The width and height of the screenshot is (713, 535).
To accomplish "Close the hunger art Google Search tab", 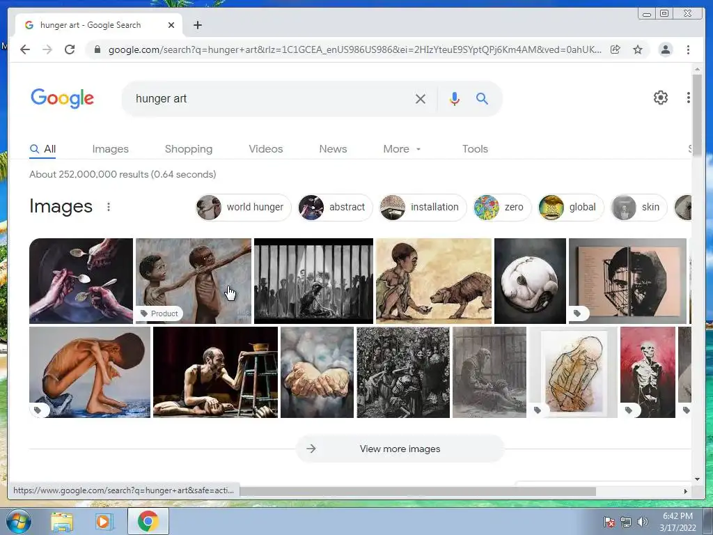I will pyautogui.click(x=171, y=25).
